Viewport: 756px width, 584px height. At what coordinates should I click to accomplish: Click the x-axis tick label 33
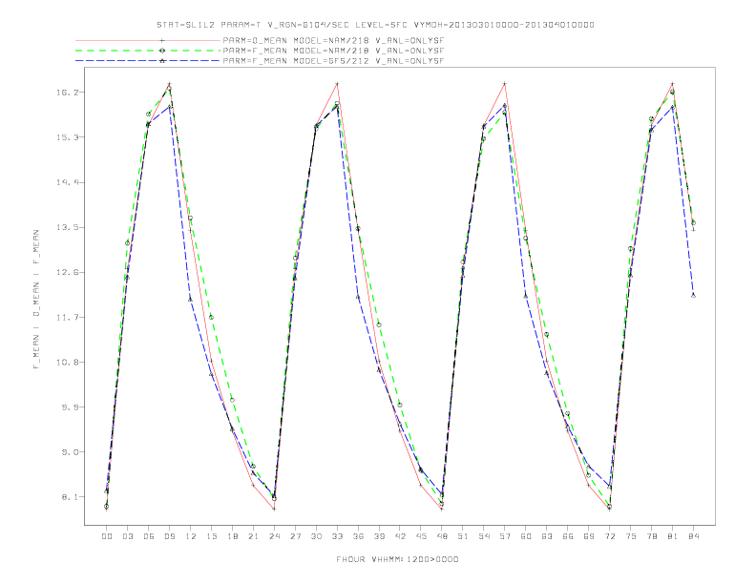tap(337, 536)
